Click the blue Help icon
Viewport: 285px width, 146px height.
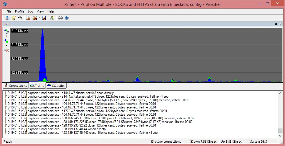coord(67,18)
